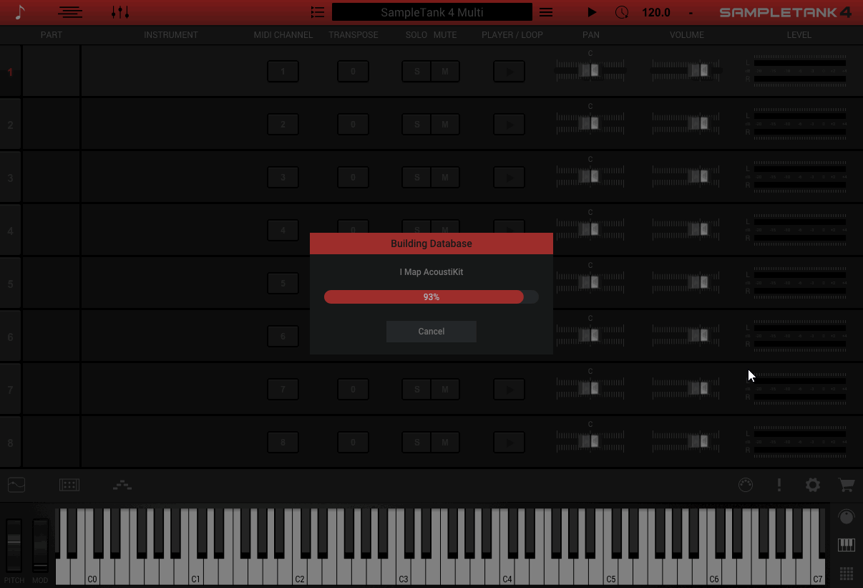Mute part 2
This screenshot has width=863, height=588.
click(x=445, y=125)
